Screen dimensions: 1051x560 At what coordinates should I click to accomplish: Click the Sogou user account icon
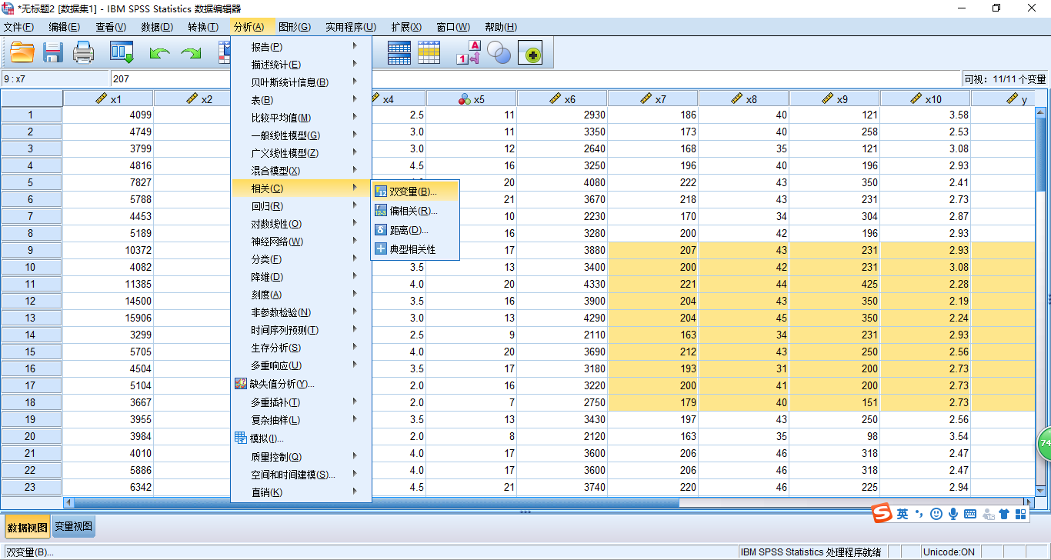(987, 513)
